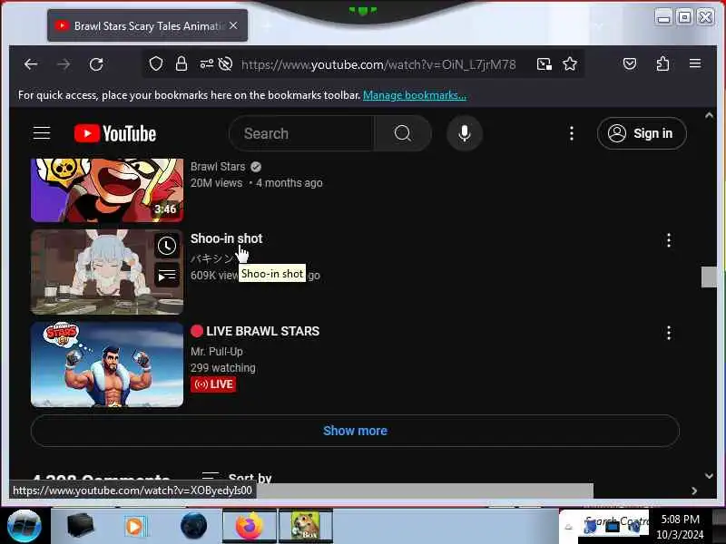Open the Shoo-in shot video thumbnail
726x544 pixels.
click(107, 272)
